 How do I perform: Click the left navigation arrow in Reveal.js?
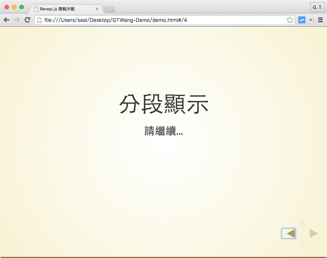click(288, 233)
